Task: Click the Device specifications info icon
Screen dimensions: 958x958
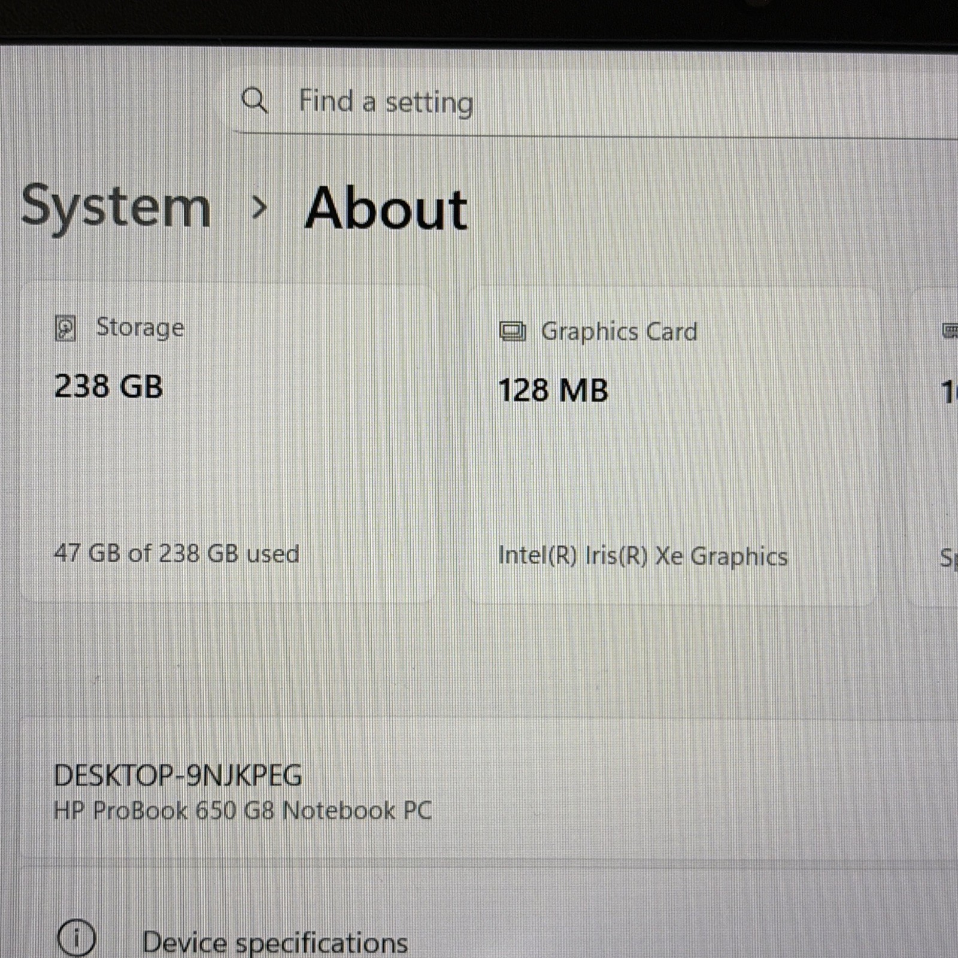Action: 76,938
